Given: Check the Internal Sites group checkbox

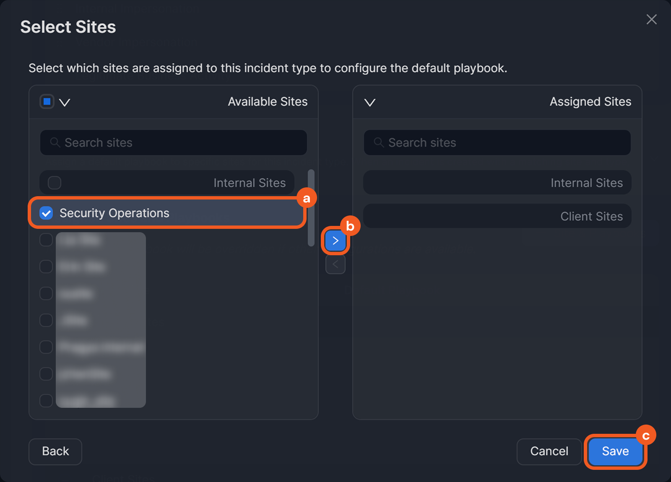Looking at the screenshot, I should pyautogui.click(x=55, y=183).
